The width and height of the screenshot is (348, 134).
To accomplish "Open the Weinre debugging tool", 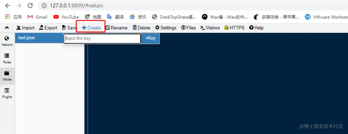I will tap(210, 28).
